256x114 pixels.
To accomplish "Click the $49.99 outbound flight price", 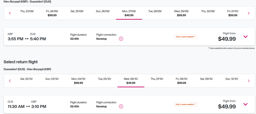I will [x=227, y=39].
